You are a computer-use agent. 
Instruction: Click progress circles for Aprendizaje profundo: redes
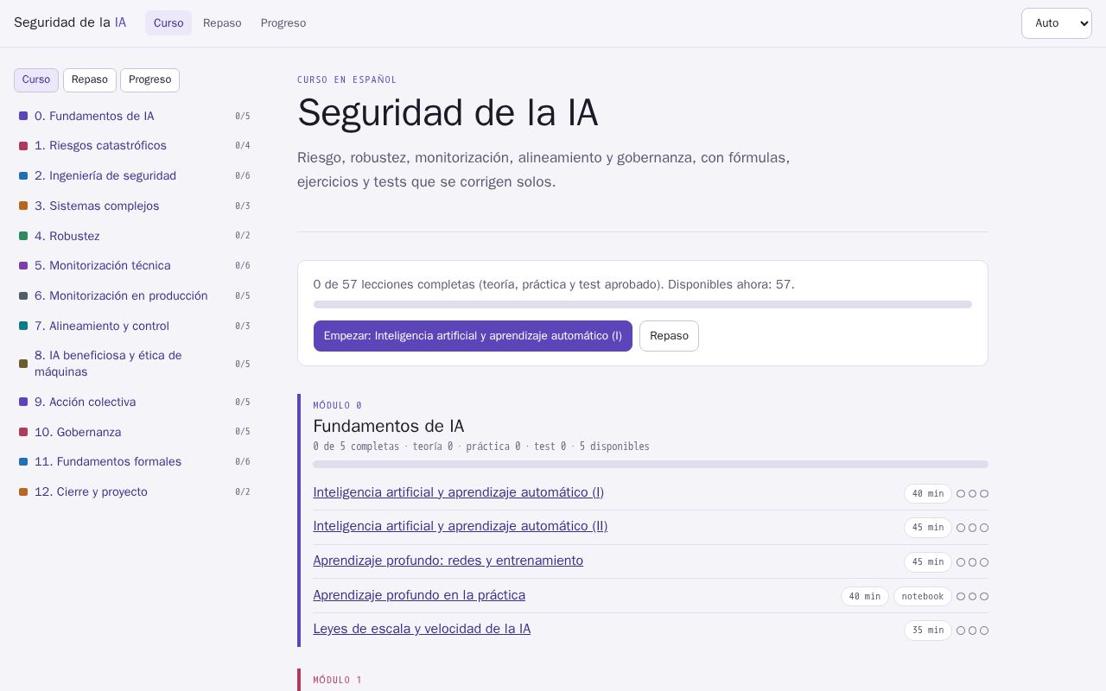[972, 562]
